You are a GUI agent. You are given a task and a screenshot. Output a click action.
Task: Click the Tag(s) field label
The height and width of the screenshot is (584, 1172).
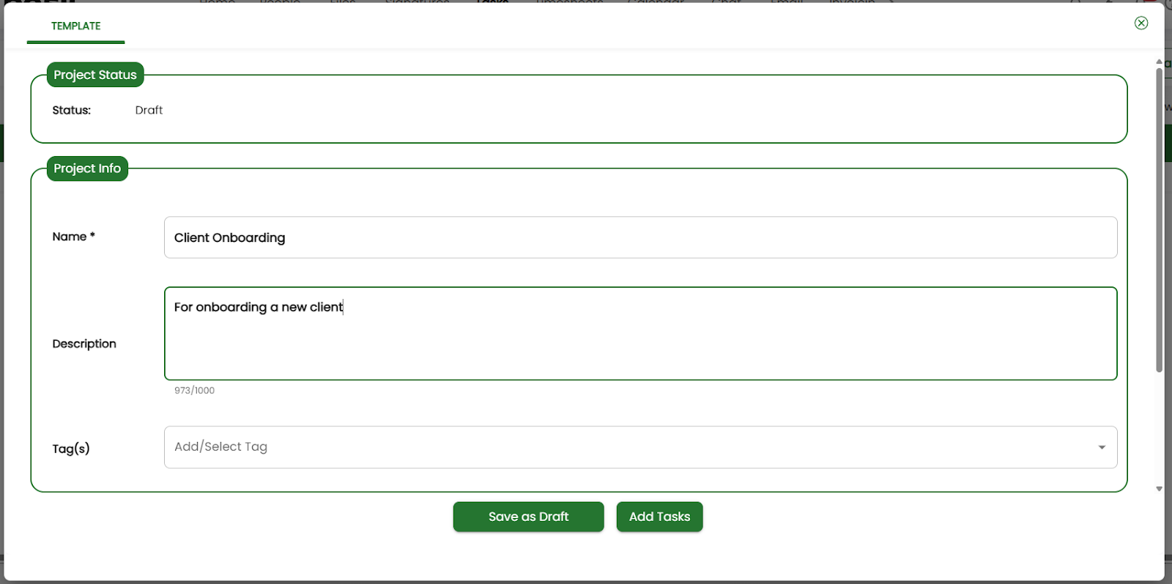click(x=71, y=448)
